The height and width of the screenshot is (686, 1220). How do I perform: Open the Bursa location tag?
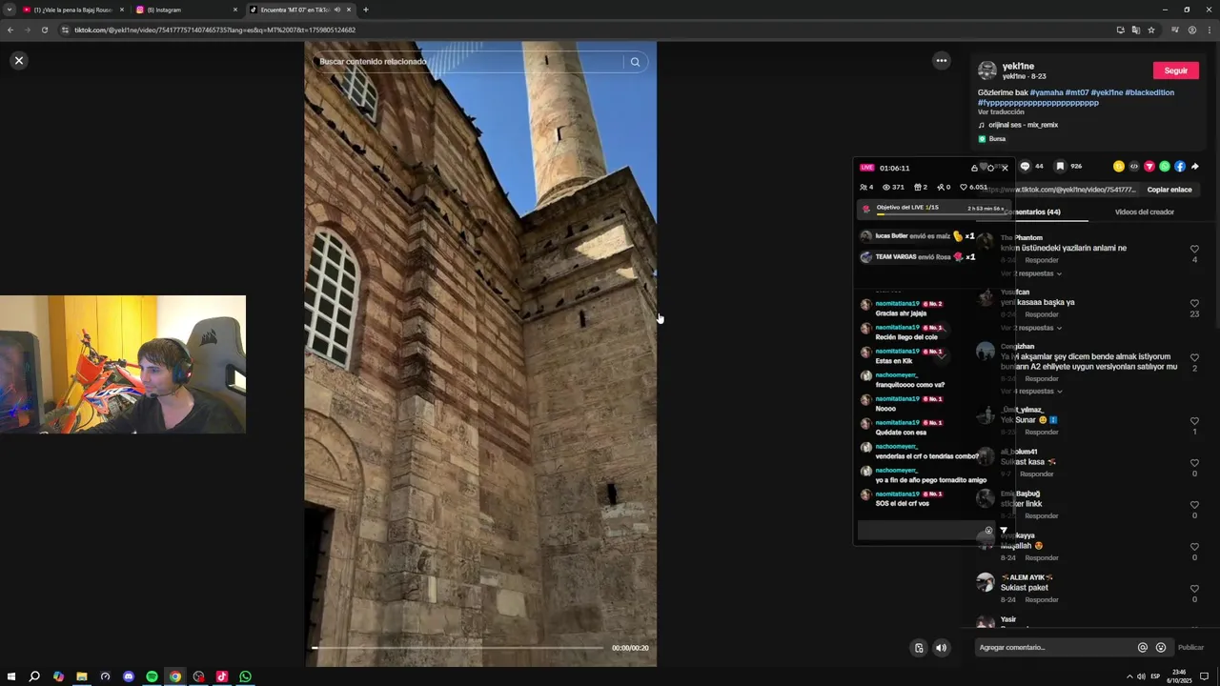[x=992, y=139]
